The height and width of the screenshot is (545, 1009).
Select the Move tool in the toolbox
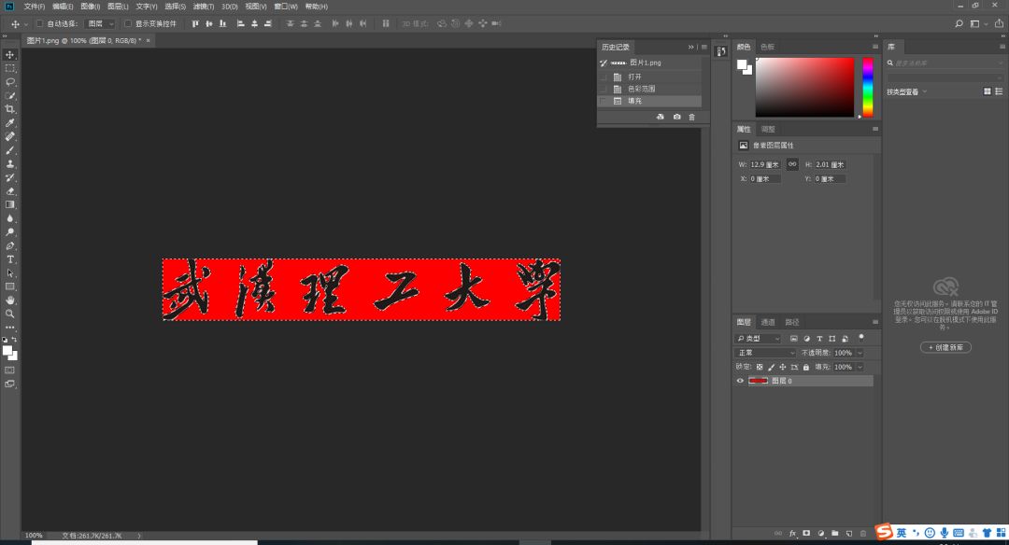9,55
